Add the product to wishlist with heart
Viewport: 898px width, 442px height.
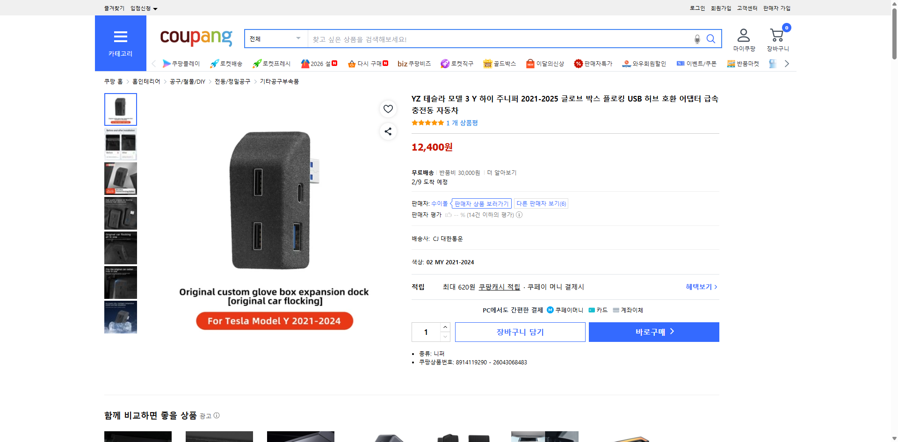[x=388, y=109]
